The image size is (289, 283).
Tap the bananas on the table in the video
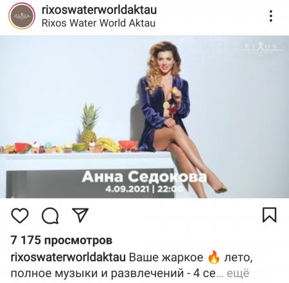click(x=108, y=144)
